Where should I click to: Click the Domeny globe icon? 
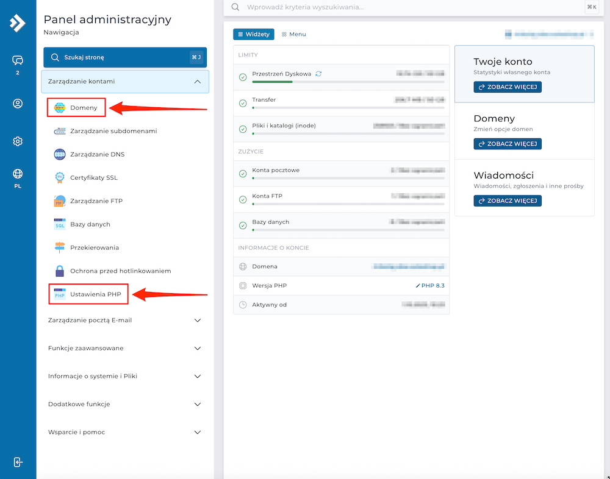[x=60, y=108]
